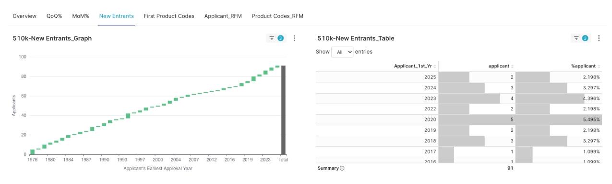This screenshot has height=184, width=612.
Task: Switch to the QoQ% tab
Action: [54, 16]
